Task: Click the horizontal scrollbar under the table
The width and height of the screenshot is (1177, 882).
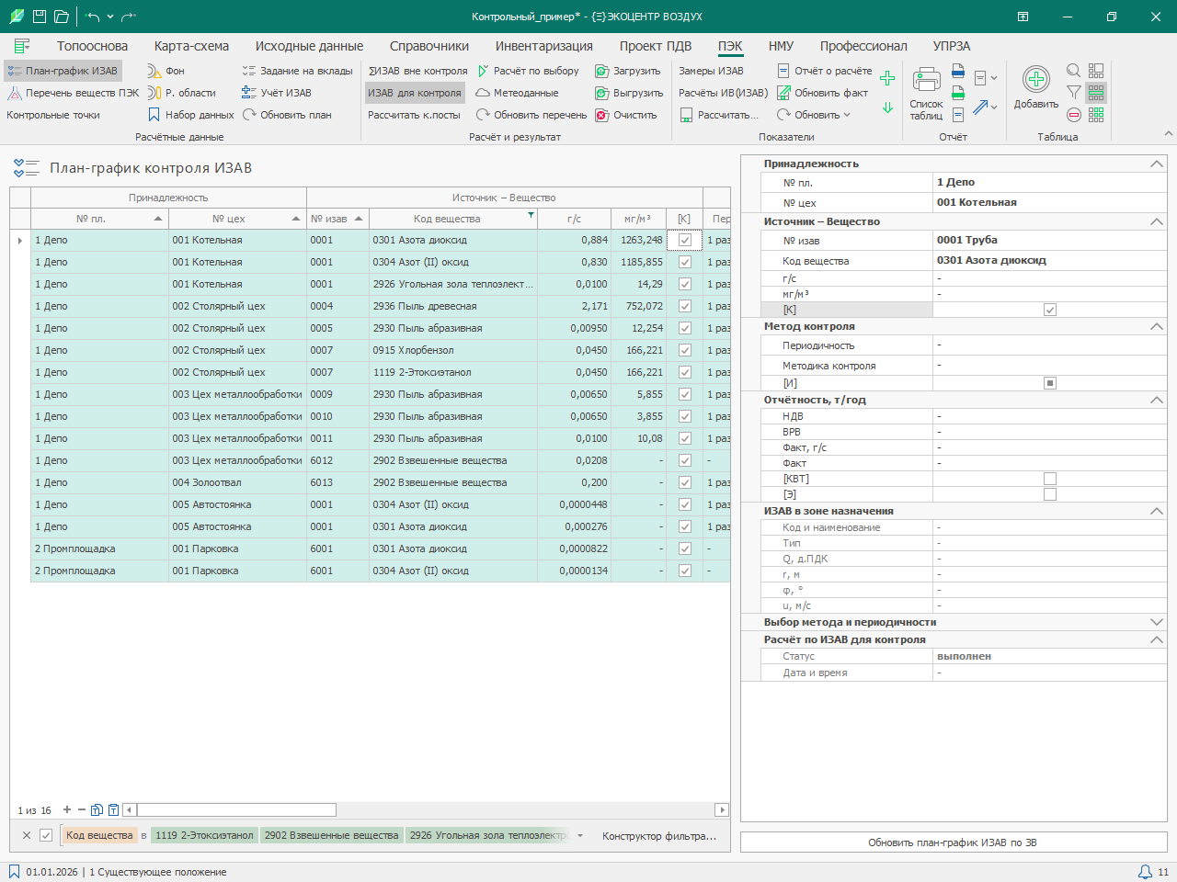Action: click(425, 810)
